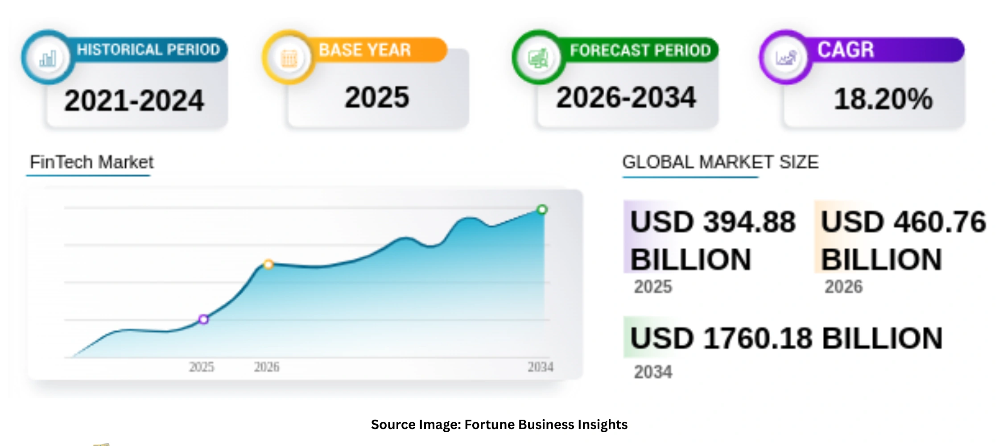Click the Forecast Period green icon
This screenshot has width=999, height=446.
538,58
